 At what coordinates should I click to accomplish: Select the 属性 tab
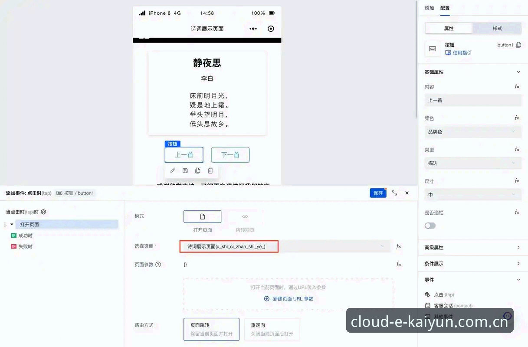click(449, 29)
